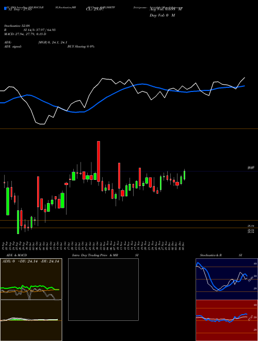The width and height of the screenshot is (258, 341).
Task: Select the '12 Day = 27.83' label
Action: (19, 9)
